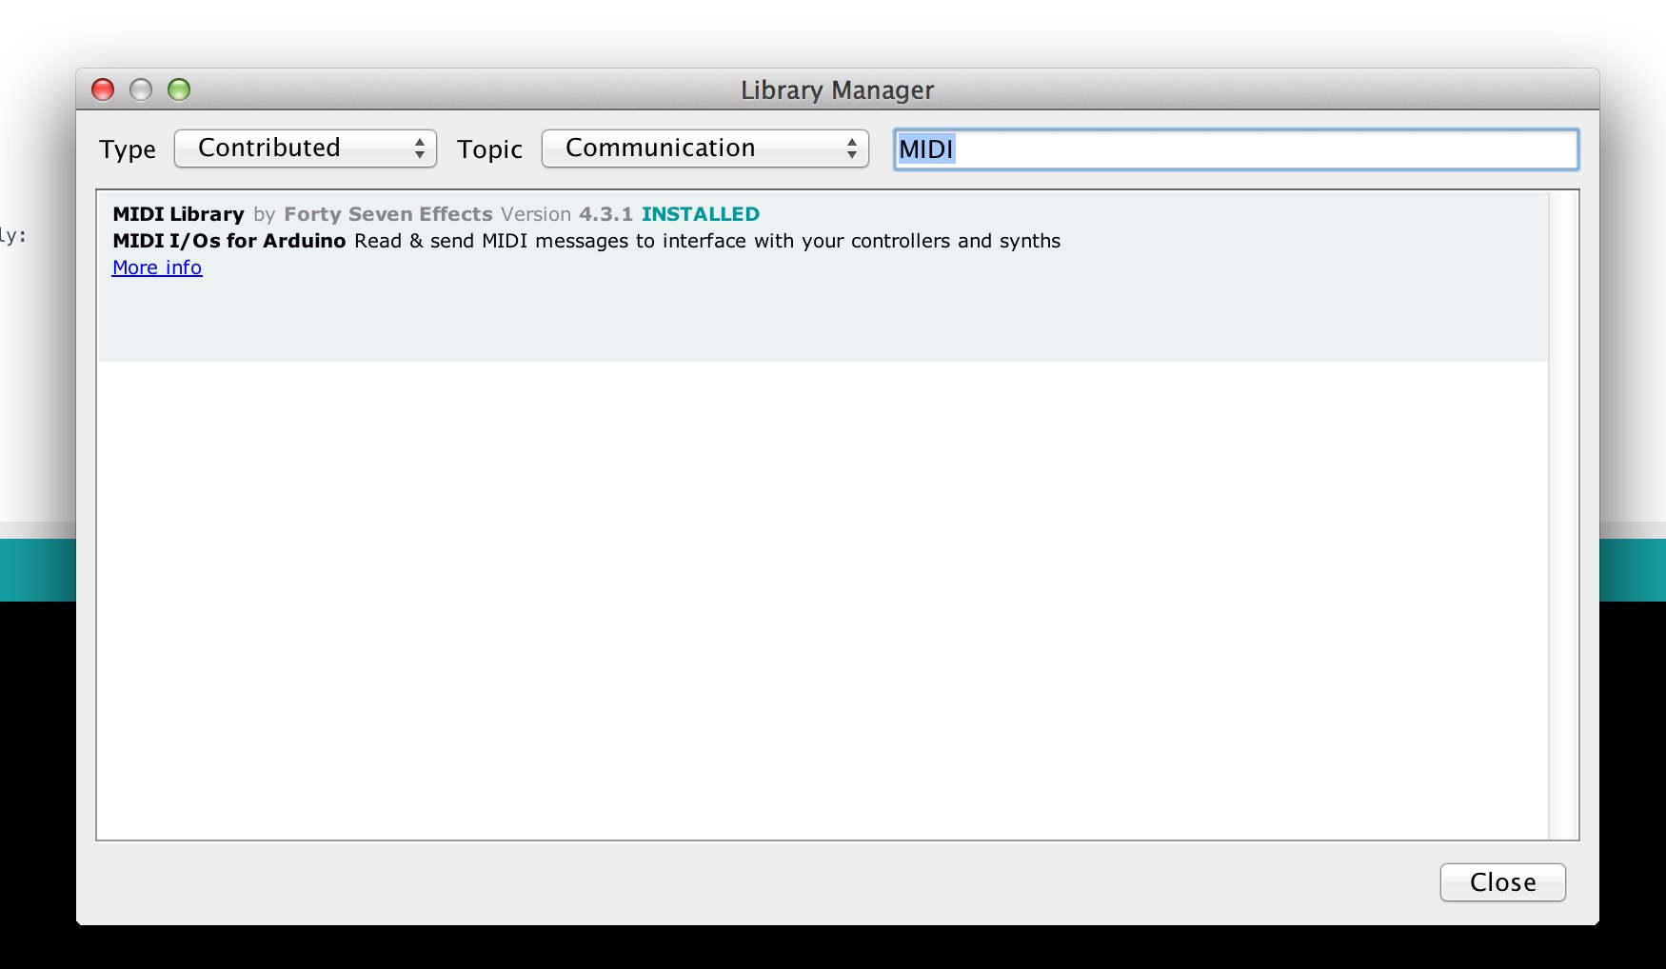Click the library results list scrollbar
Image resolution: width=1666 pixels, height=969 pixels.
[1562, 514]
